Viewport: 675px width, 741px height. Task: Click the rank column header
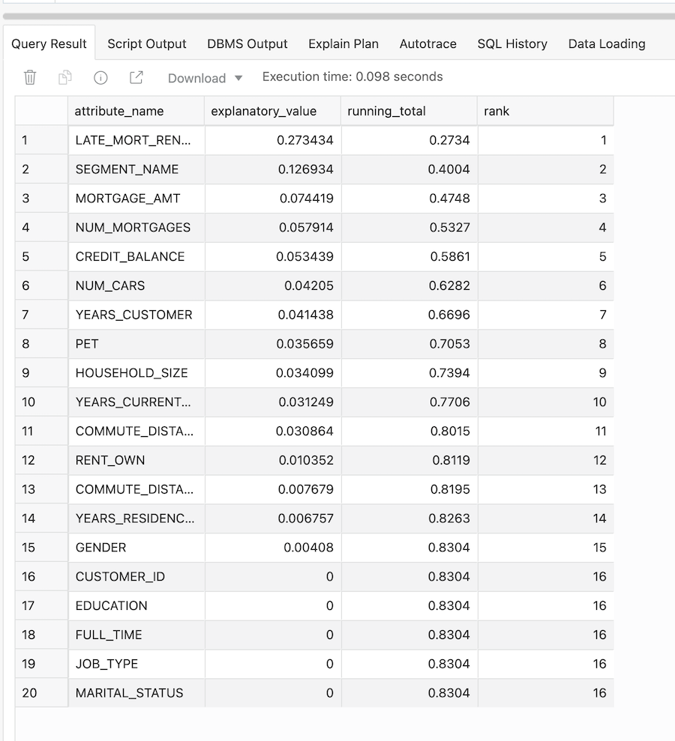pyautogui.click(x=496, y=111)
